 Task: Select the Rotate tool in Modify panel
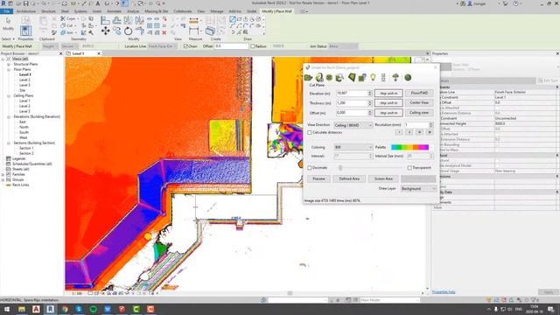(128, 31)
